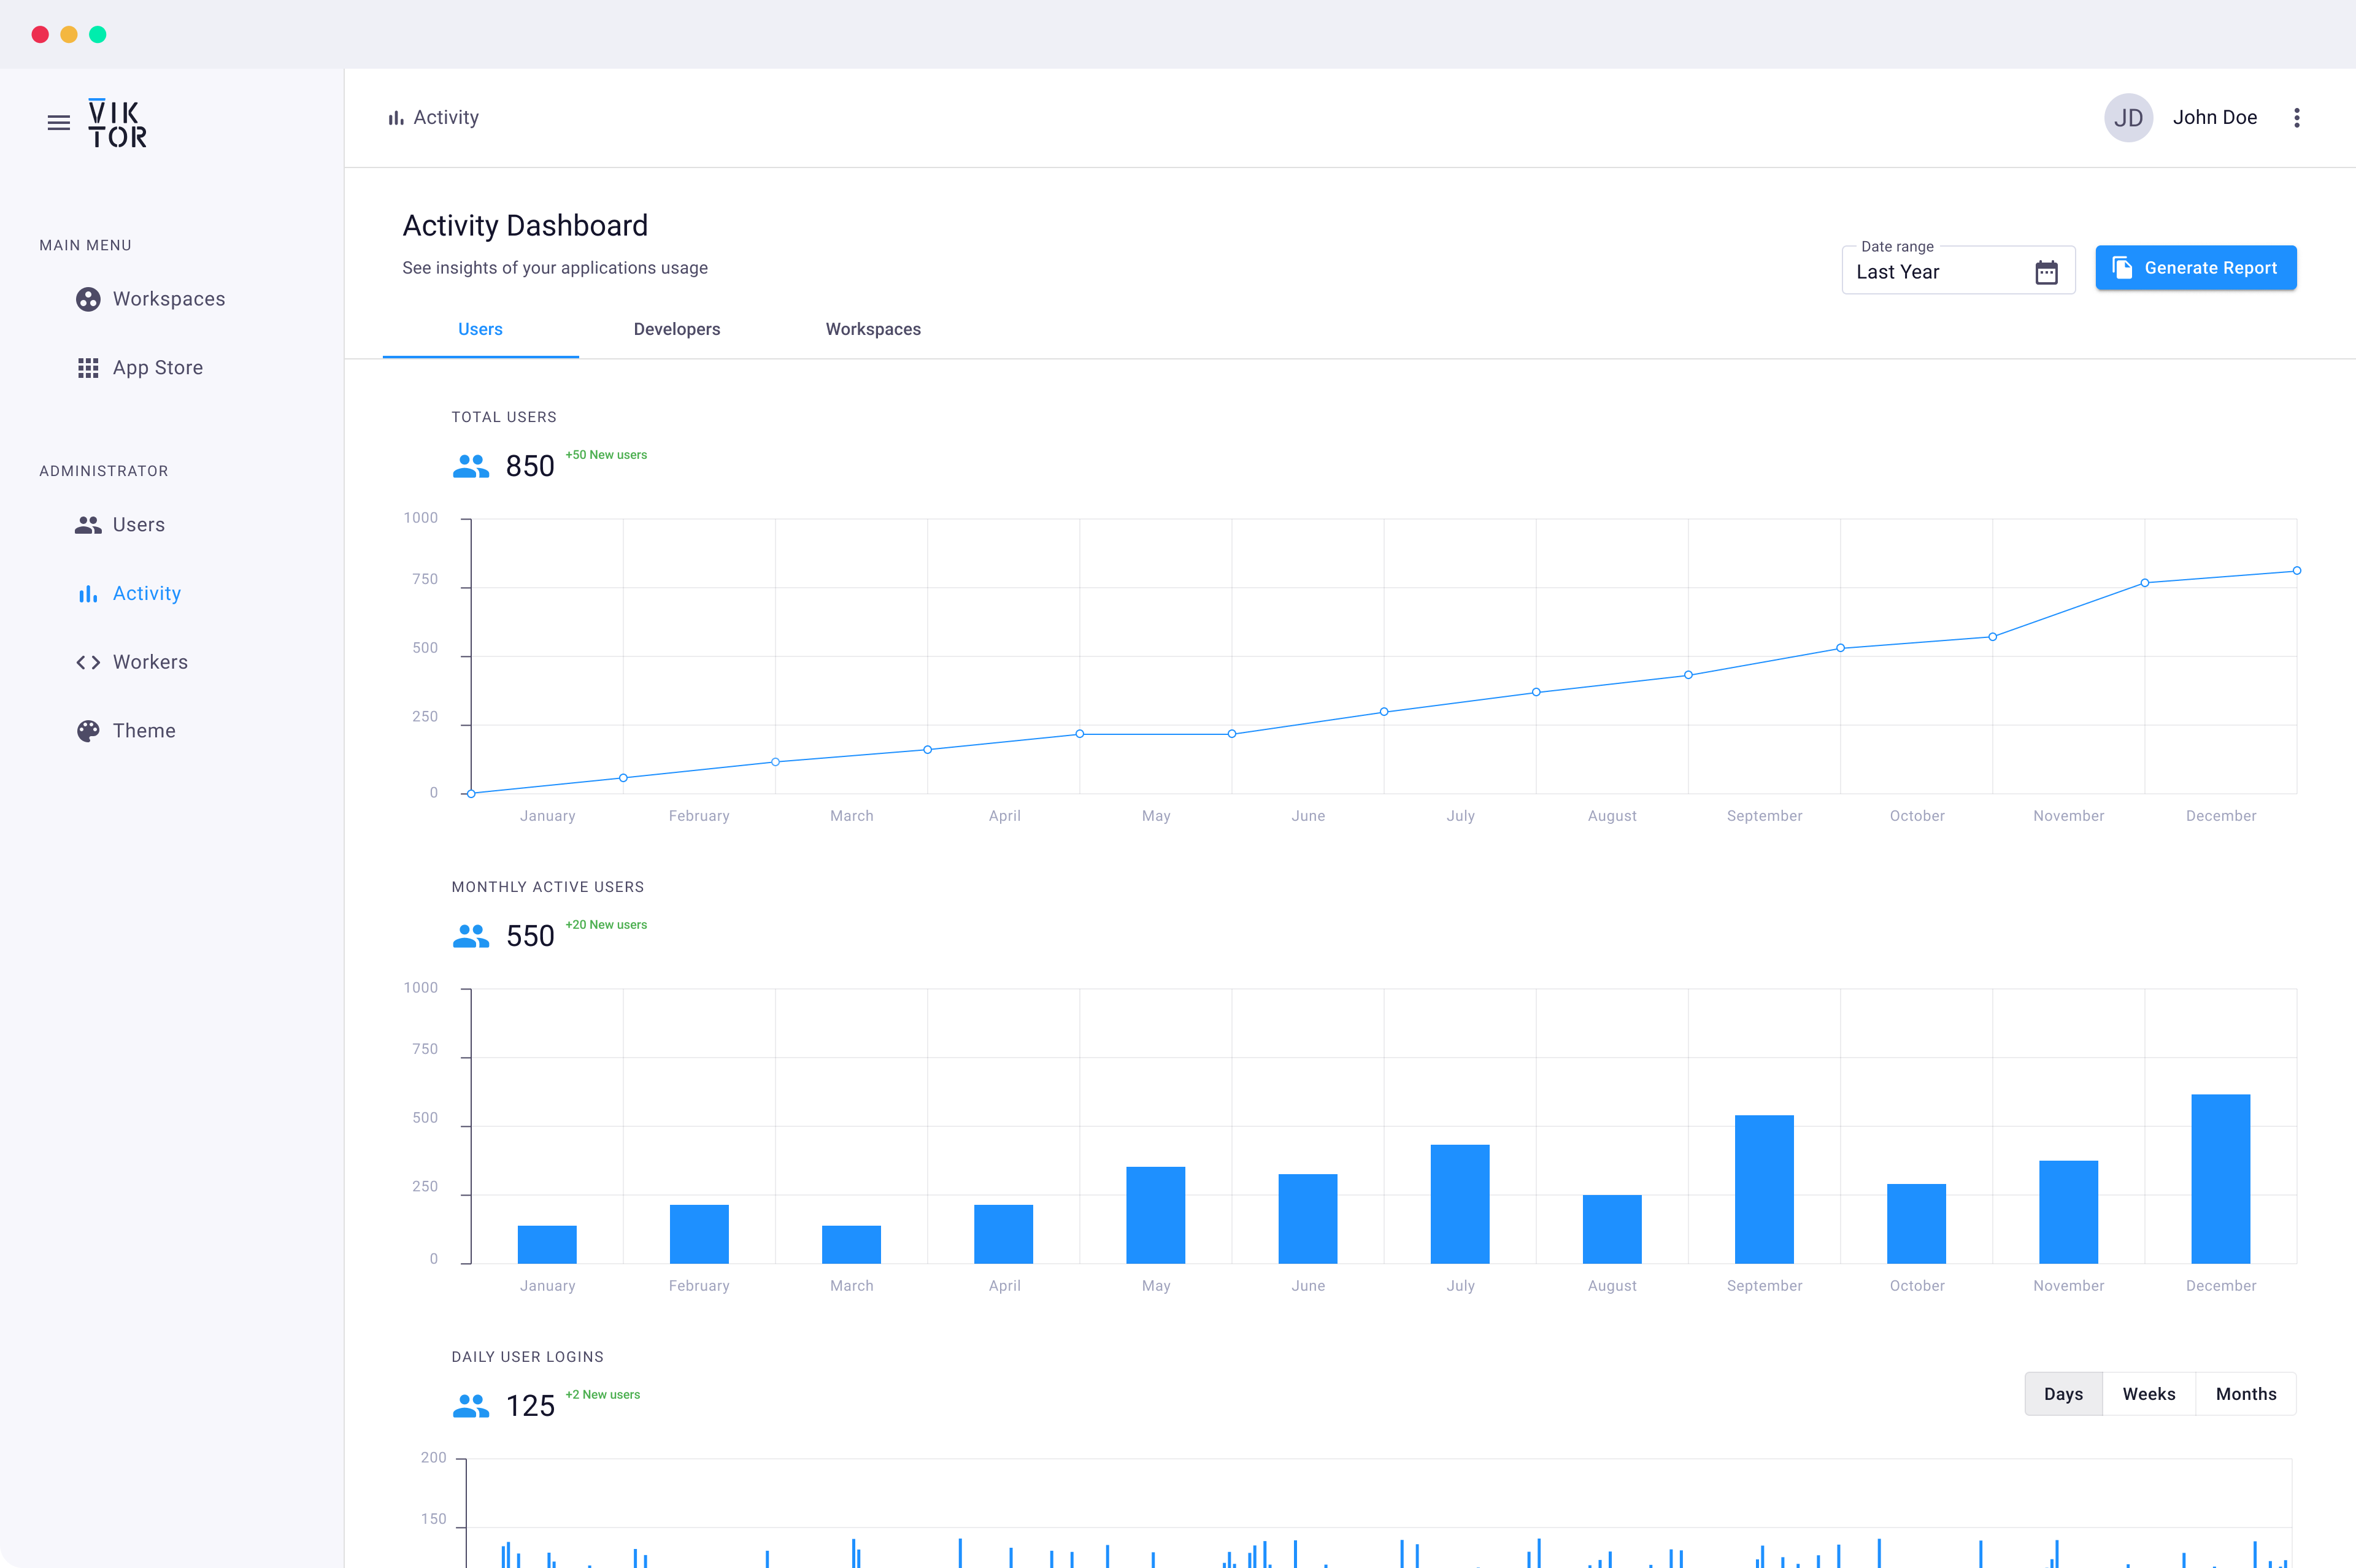Open Workspaces in sidebar
Viewport: 2356px width, 1568px height.
point(168,299)
